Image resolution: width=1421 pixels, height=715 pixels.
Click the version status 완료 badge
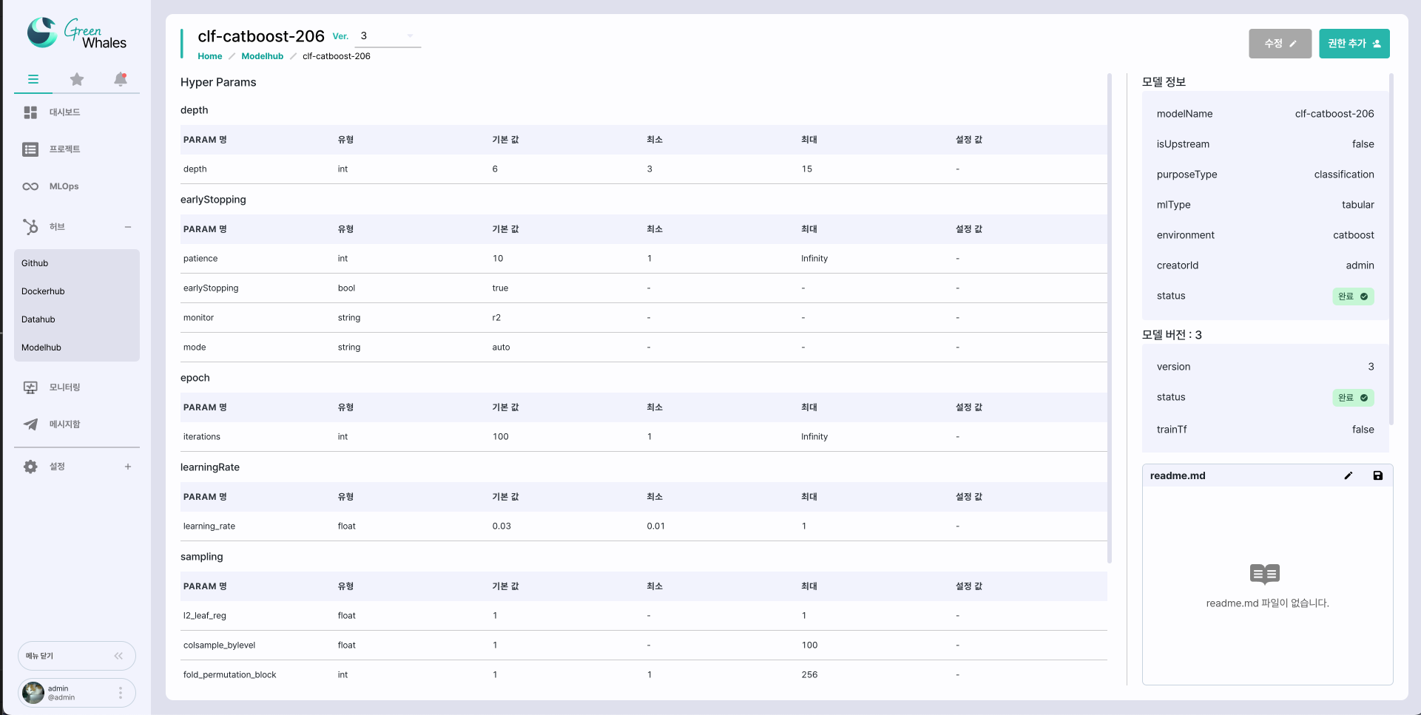[x=1353, y=398]
